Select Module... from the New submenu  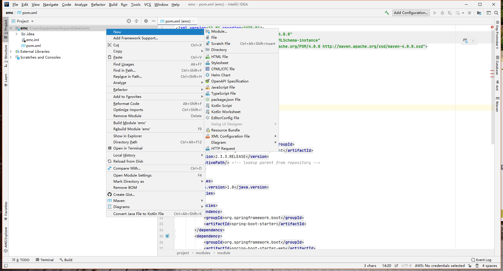pyautogui.click(x=219, y=31)
